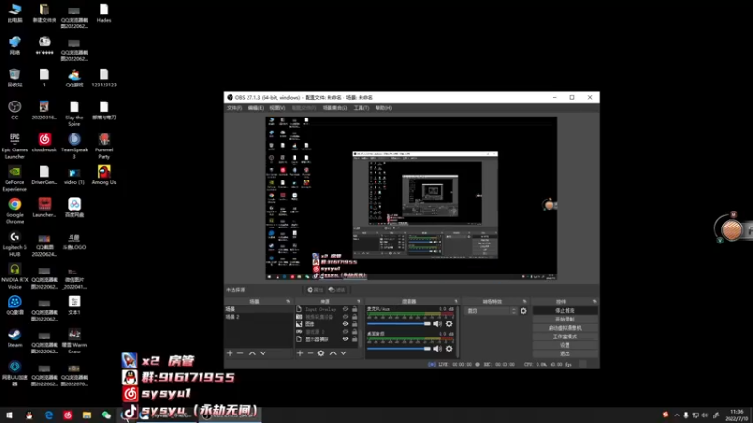Adjust Mic/Aux volume slider
Screen dimensions: 753x423
pos(398,324)
